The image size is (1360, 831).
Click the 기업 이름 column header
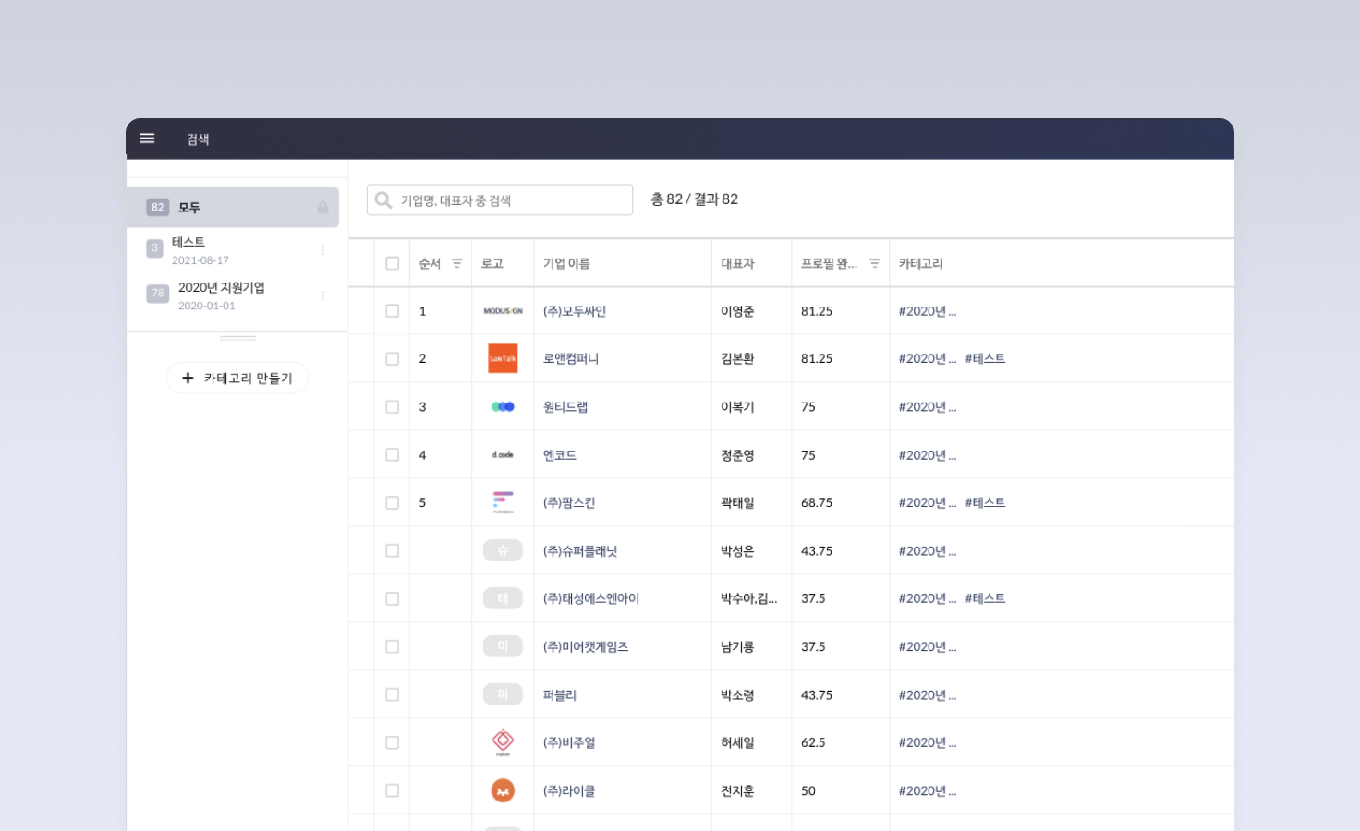pos(566,264)
